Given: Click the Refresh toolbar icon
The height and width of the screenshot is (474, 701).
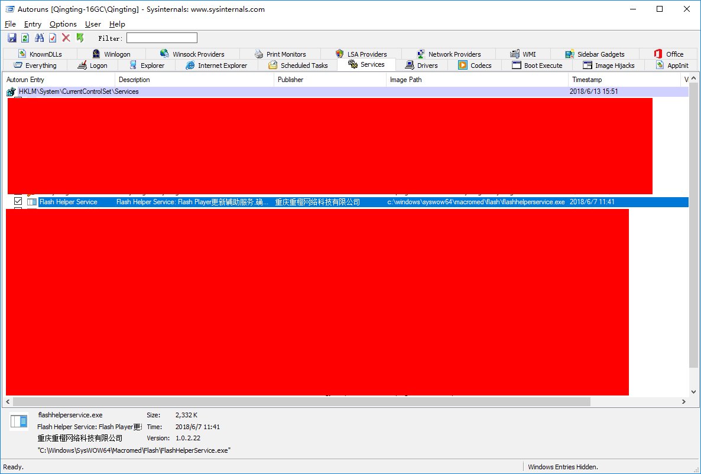Looking at the screenshot, I should tap(25, 37).
